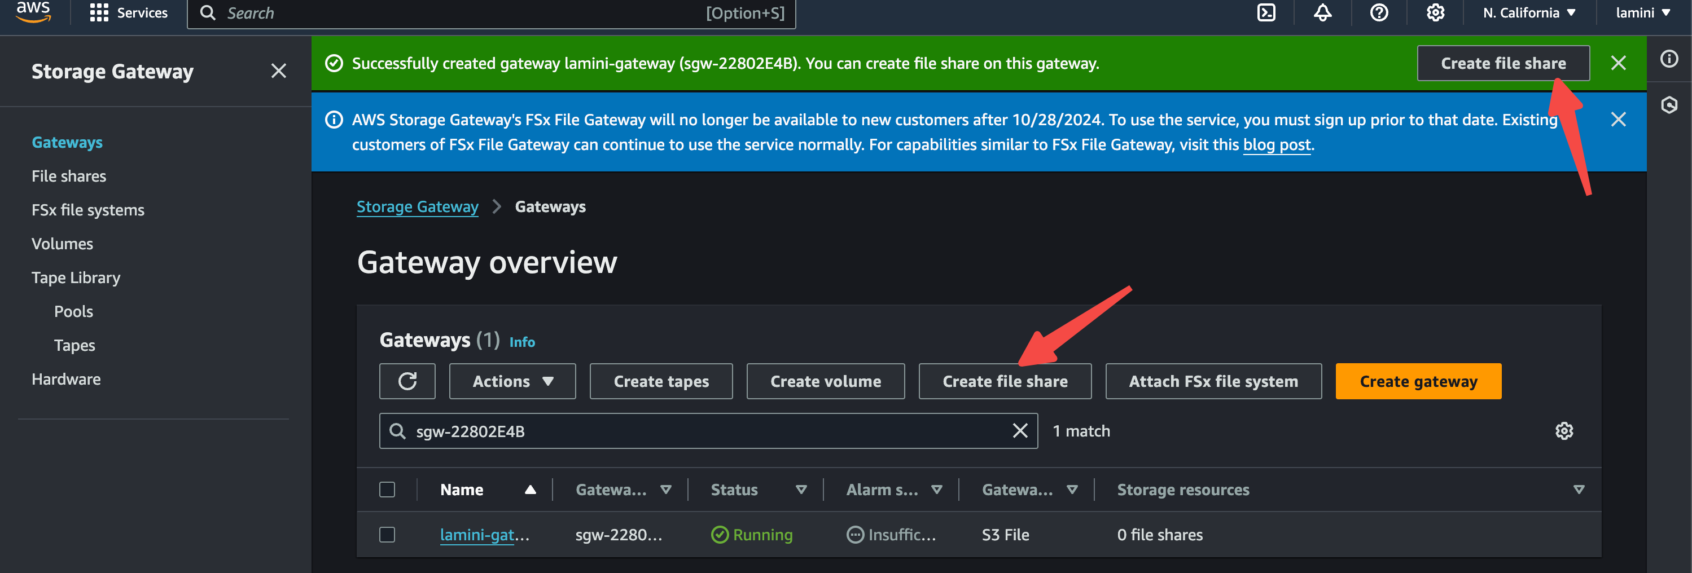Open the AWS home logo
Screen dimensions: 1692x573
coord(33,12)
